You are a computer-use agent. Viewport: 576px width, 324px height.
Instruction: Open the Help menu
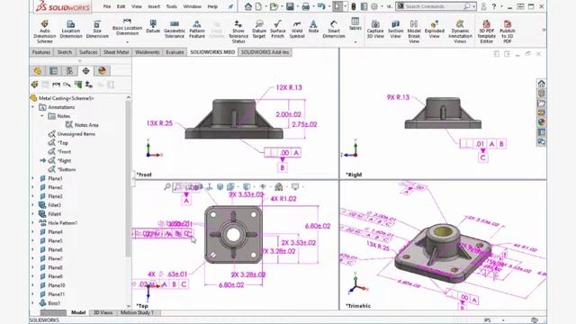click(x=212, y=6)
